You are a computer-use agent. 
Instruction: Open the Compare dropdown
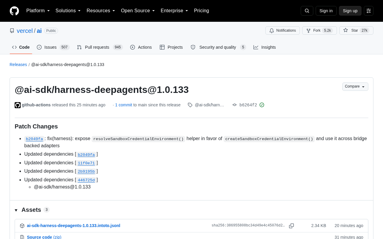click(x=355, y=87)
